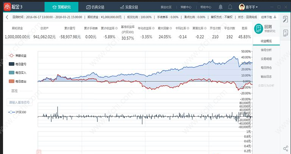Screen dimensions: 291x154
Task: Click the back arrow beside 回测时间
Action: click(x=7, y=17)
